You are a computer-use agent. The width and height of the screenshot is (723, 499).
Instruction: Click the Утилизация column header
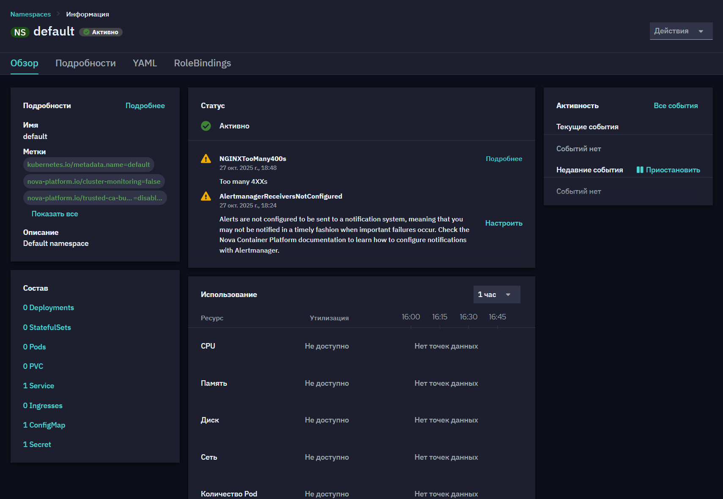click(x=329, y=318)
